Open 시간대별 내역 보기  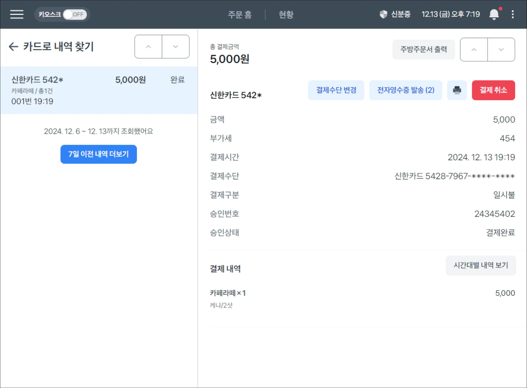[x=480, y=265]
